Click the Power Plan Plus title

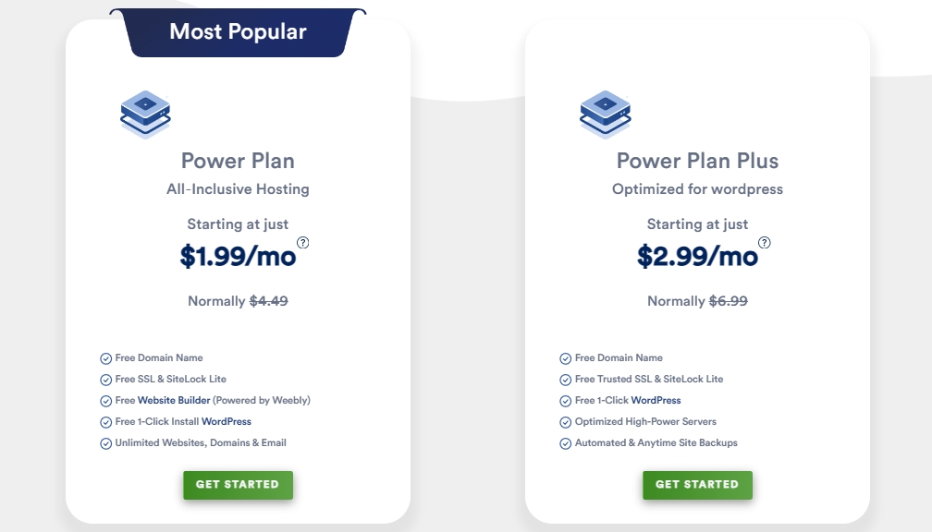tap(697, 161)
